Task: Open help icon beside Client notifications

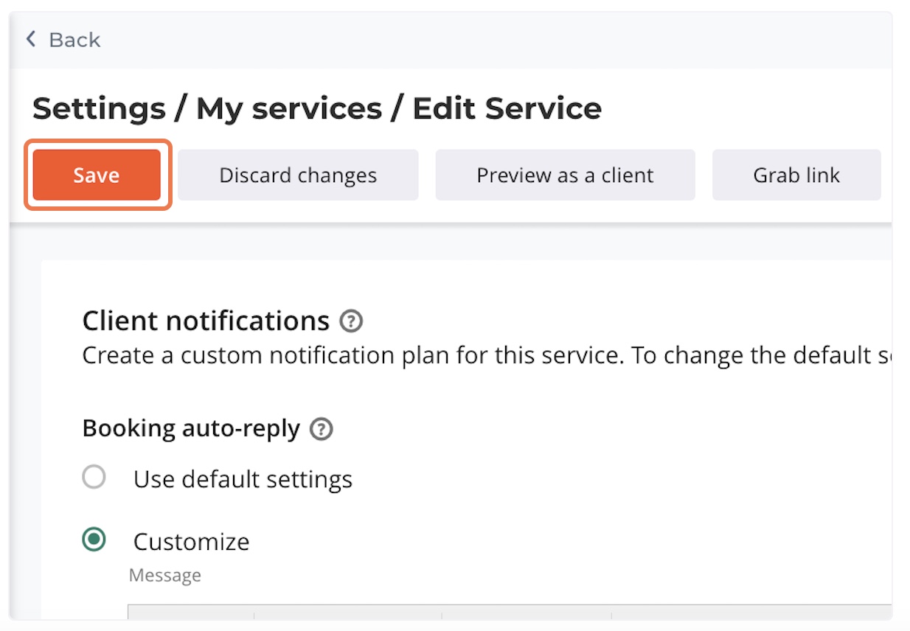Action: tap(352, 321)
